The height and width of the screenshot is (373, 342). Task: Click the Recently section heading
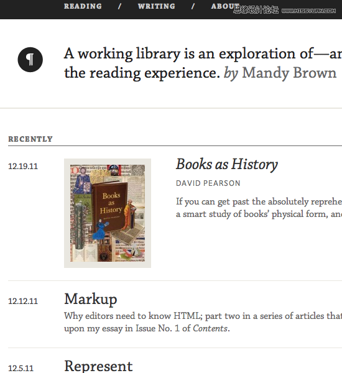(x=30, y=139)
